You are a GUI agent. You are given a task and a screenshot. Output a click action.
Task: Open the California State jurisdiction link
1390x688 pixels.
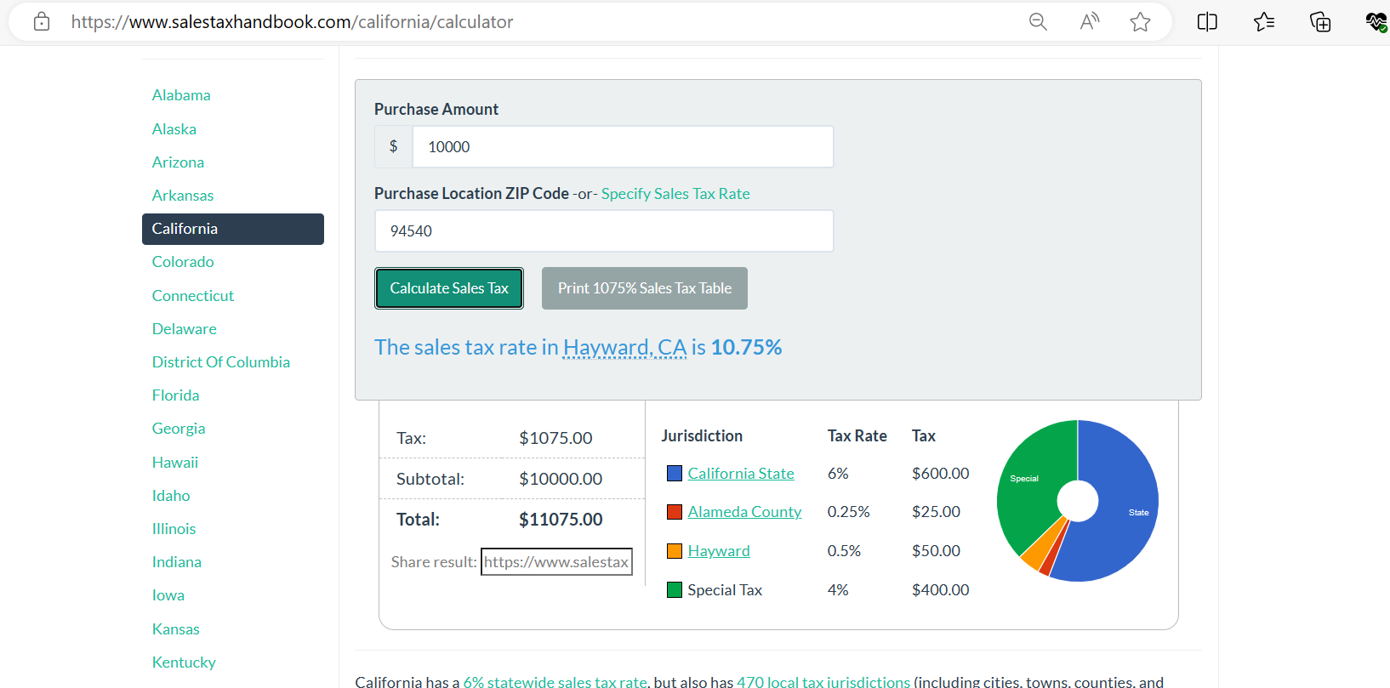741,474
